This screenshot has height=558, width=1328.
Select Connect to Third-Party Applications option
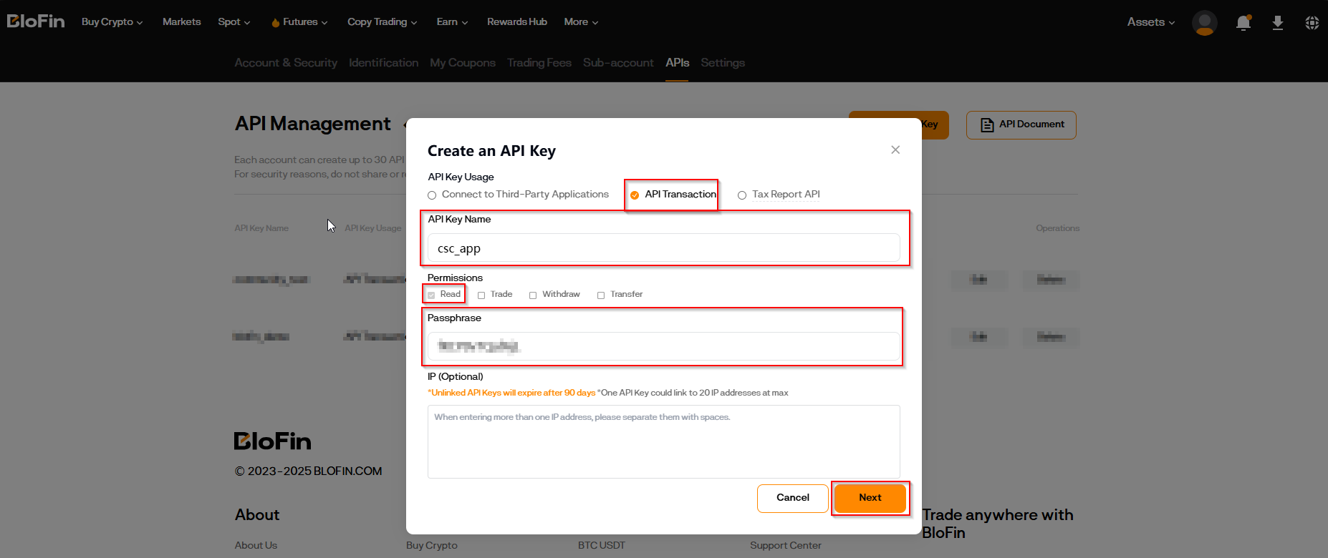tap(432, 195)
